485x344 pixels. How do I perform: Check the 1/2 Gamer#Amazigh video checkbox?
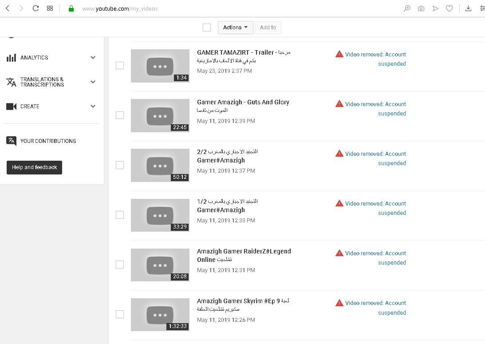[120, 215]
